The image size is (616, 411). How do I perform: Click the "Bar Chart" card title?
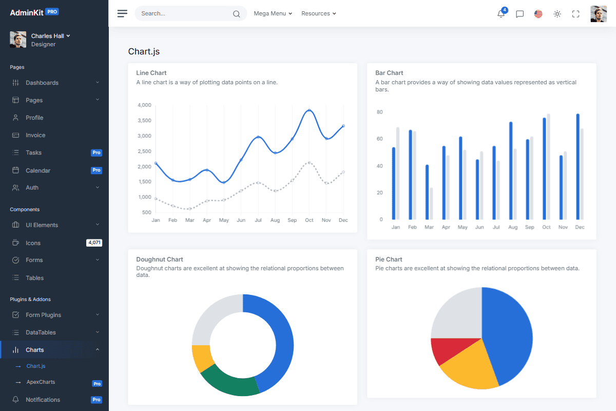pos(389,73)
